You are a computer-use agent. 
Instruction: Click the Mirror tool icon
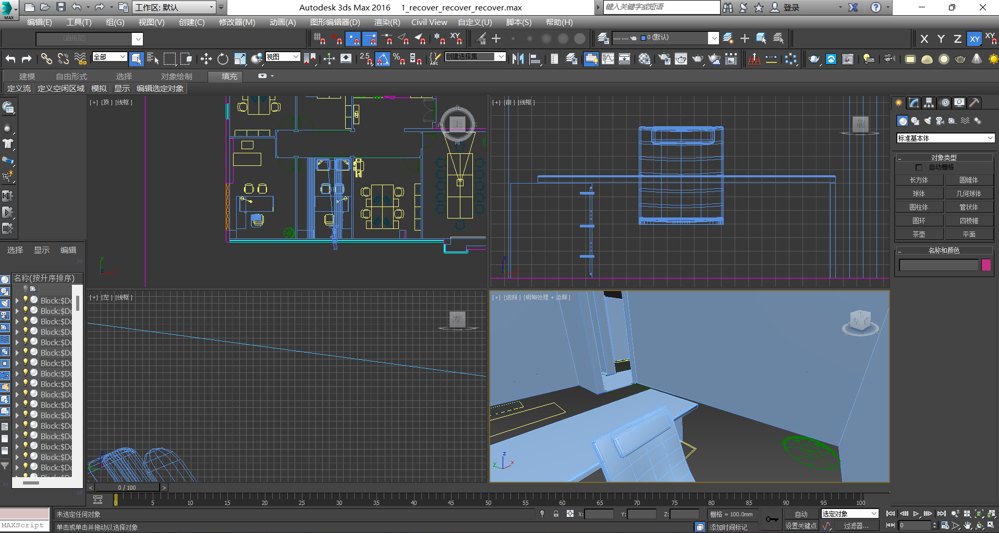pos(518,59)
